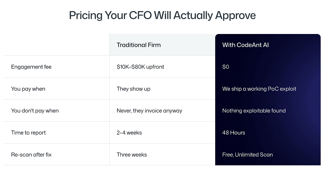This screenshot has width=329, height=173.
Task: Click the 'You pay when' row label
Action: tap(28, 89)
